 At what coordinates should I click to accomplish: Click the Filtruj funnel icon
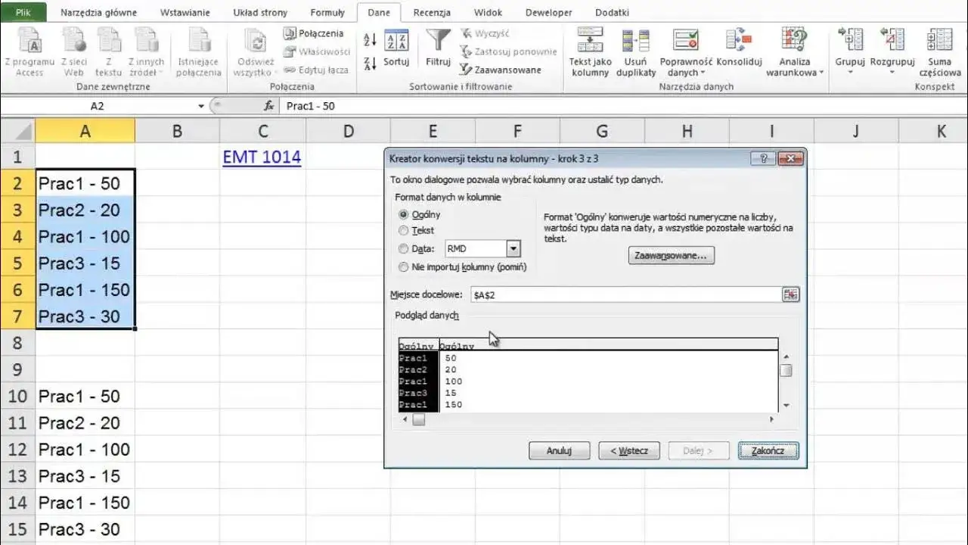[438, 40]
